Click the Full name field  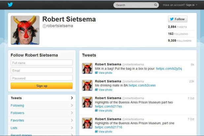pos(42,63)
